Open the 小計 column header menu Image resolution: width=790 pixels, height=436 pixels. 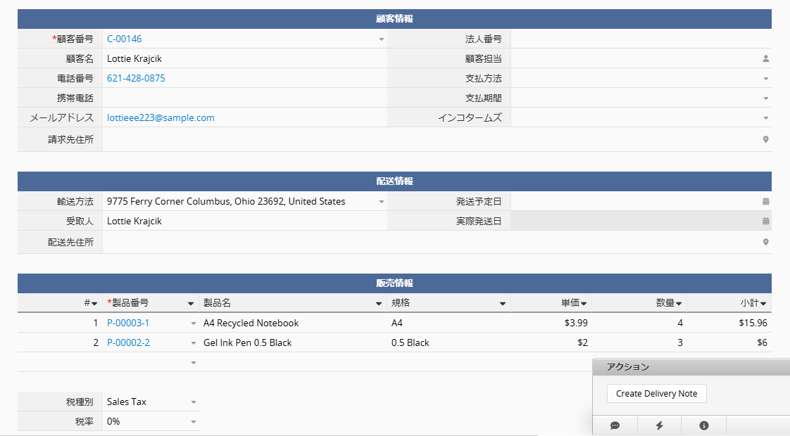pyautogui.click(x=763, y=304)
